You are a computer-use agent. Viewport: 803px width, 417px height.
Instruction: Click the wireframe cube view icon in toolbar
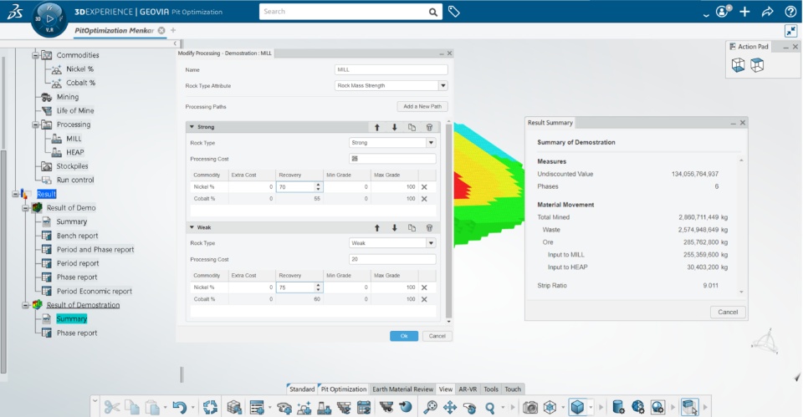(x=550, y=407)
